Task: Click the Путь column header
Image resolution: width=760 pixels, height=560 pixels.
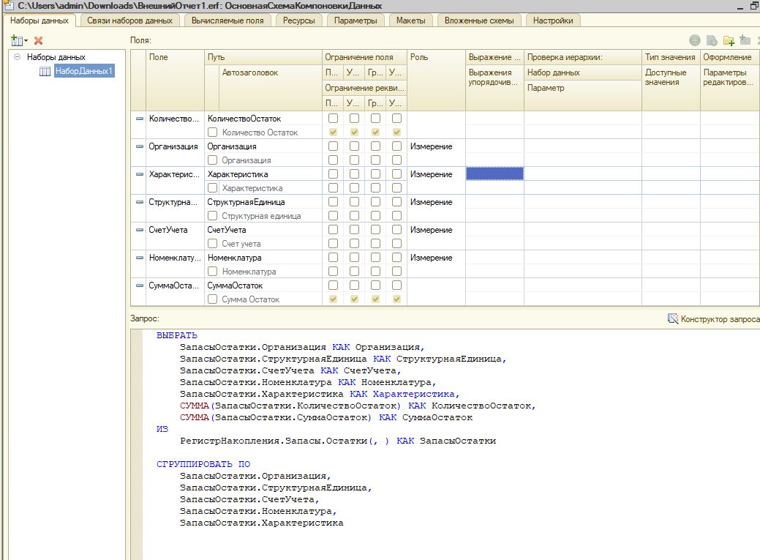Action: [x=263, y=57]
